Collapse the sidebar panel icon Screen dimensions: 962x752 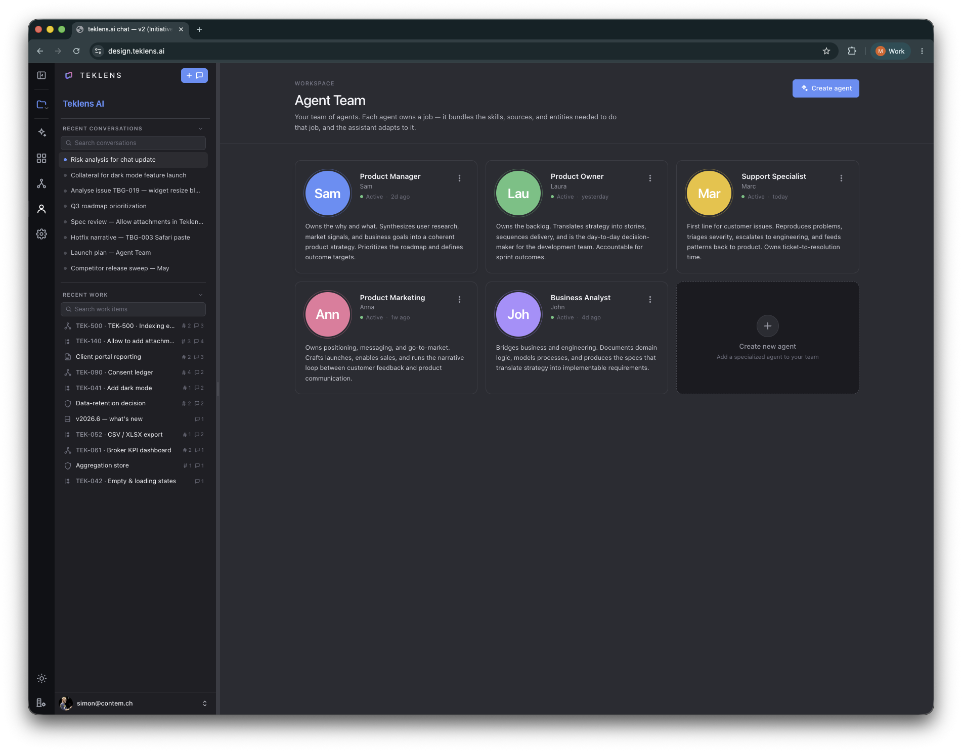click(x=41, y=75)
